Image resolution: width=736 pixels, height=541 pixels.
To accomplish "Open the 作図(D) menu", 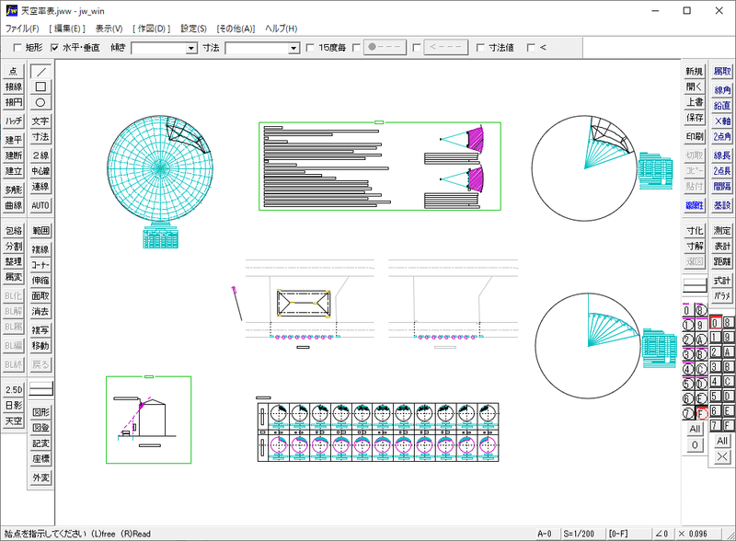I will point(150,29).
